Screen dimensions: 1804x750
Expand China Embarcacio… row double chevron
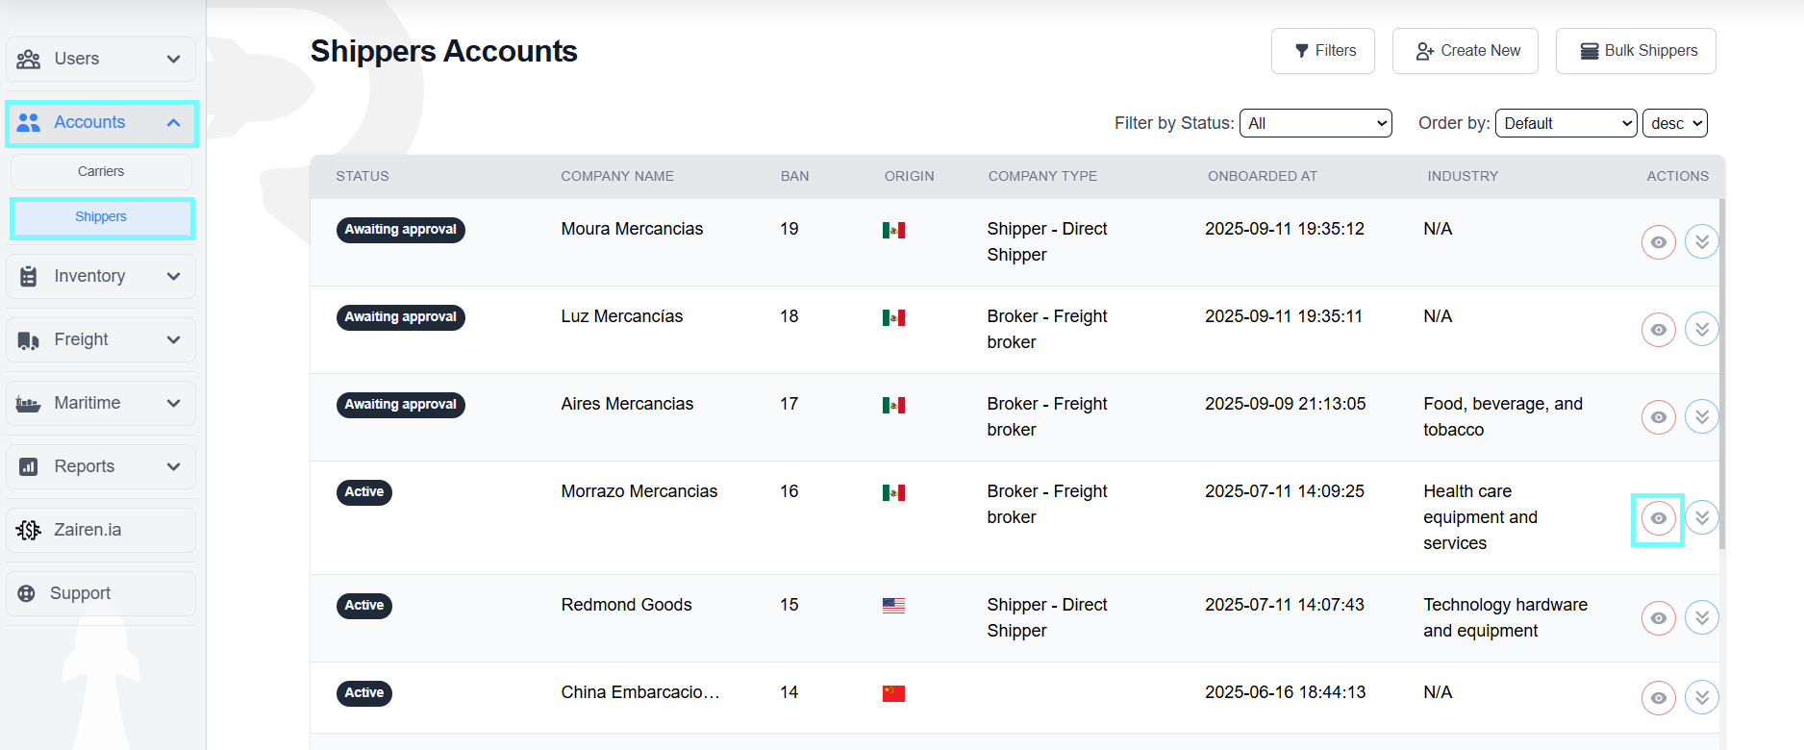[1702, 697]
